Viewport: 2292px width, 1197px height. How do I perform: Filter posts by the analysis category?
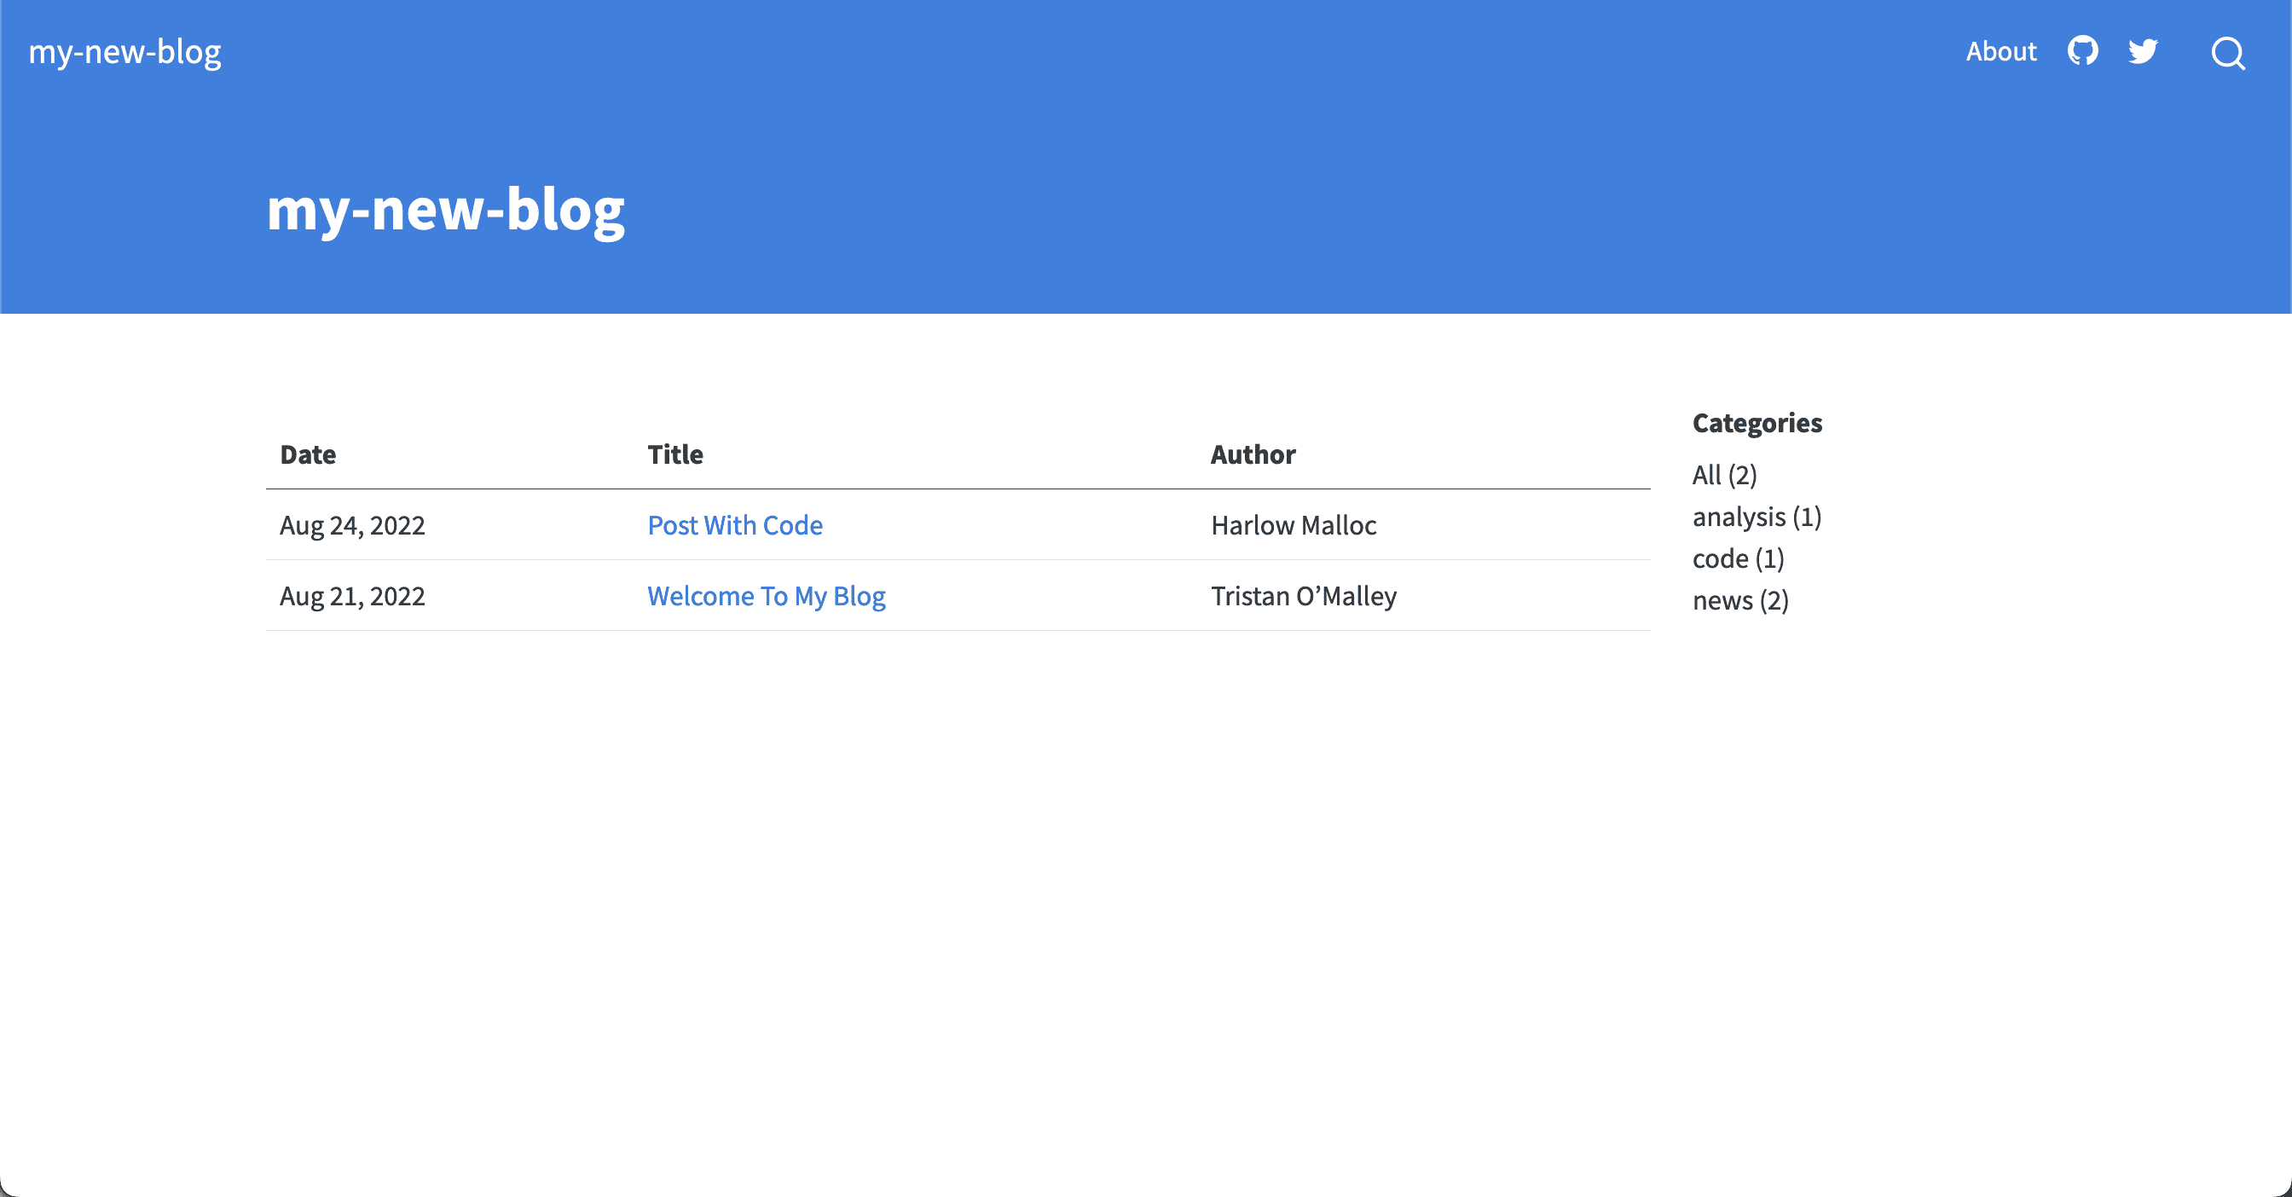tap(1757, 518)
